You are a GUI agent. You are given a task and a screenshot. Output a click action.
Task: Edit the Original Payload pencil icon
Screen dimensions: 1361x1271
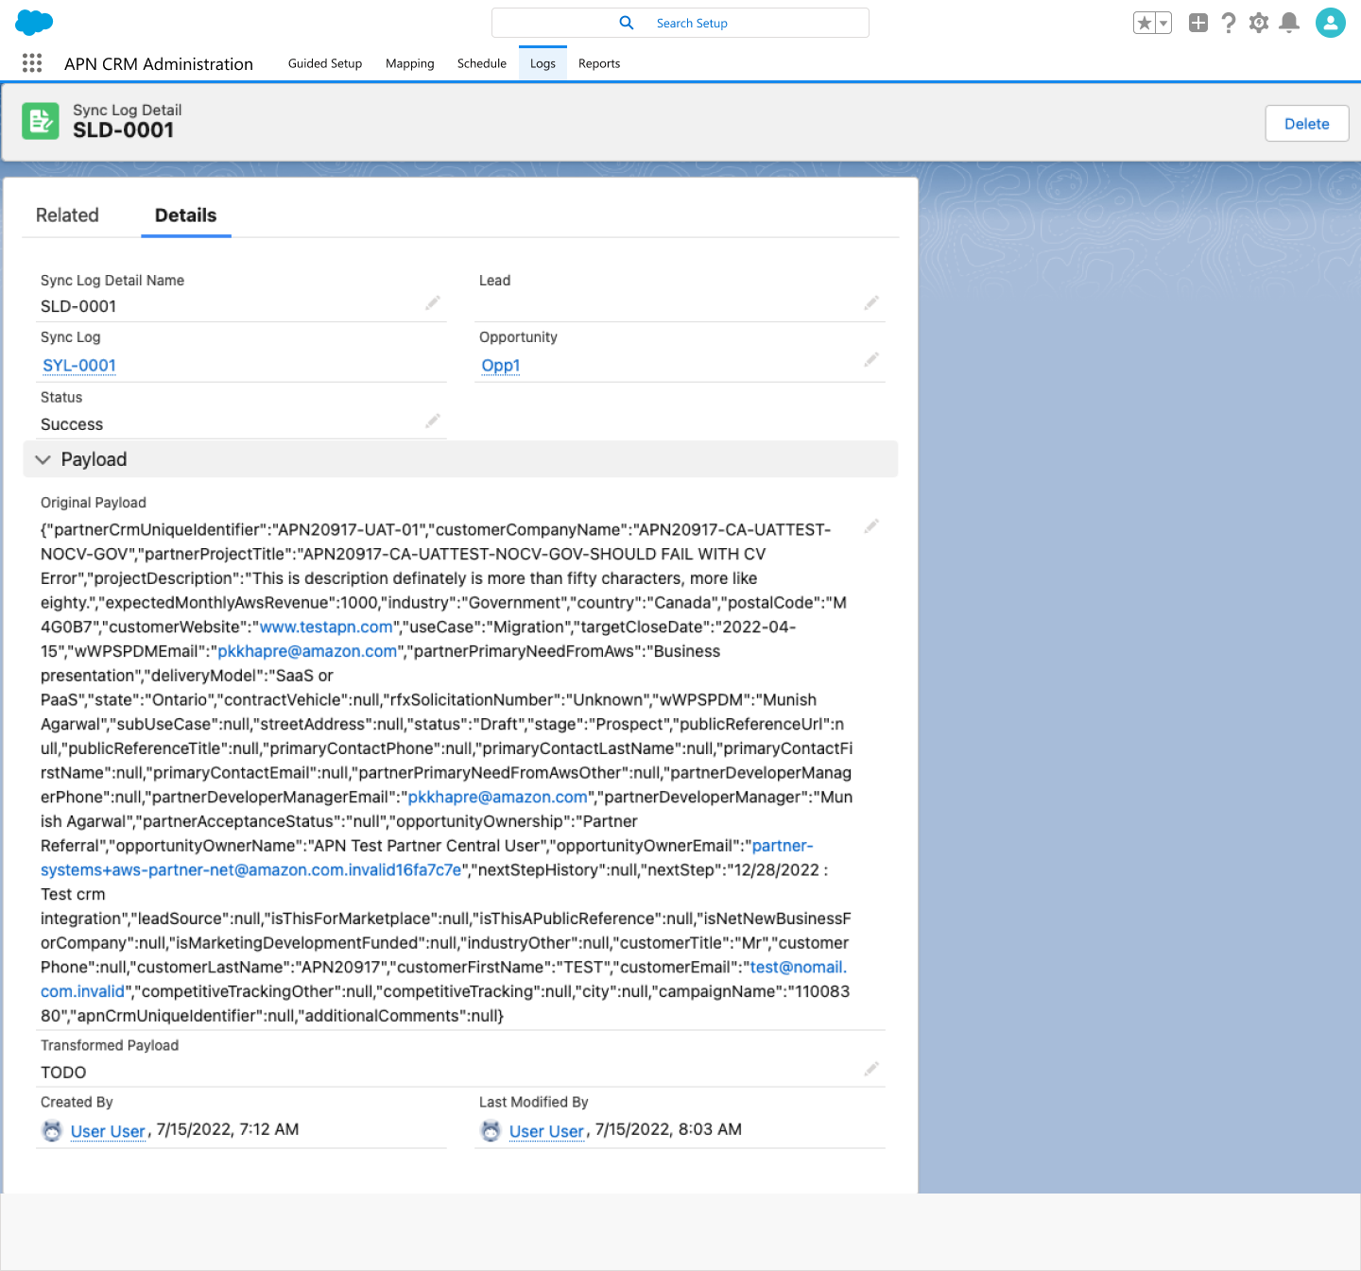pos(871,525)
